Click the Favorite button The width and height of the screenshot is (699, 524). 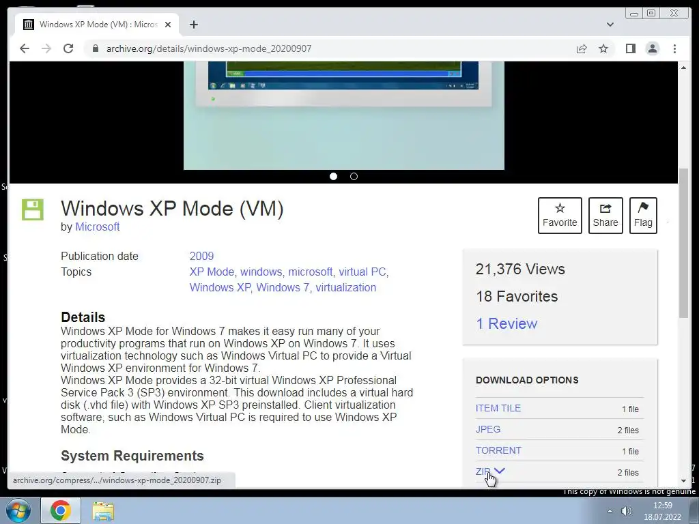560,216
